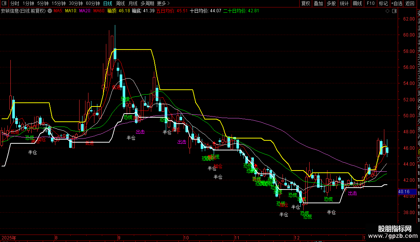Switch to the 5分钟 period
Viewport: 420px width, 242px height.
click(43, 4)
